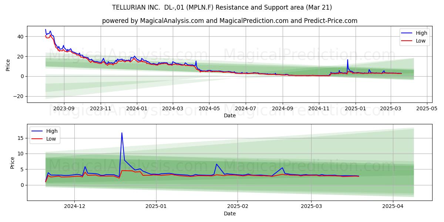Click 'Low' in the top chart legend

(421, 41)
